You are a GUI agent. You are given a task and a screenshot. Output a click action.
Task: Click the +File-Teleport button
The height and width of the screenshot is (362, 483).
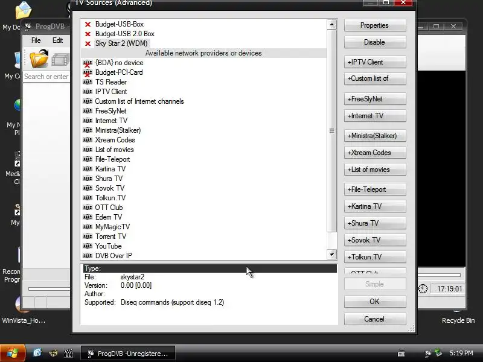(374, 189)
